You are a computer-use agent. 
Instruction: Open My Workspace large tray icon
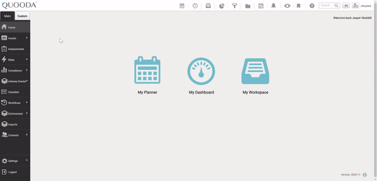click(x=255, y=71)
